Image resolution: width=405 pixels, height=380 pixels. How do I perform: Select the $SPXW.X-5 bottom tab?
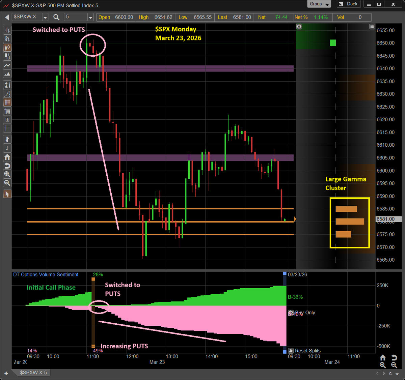tap(33, 373)
